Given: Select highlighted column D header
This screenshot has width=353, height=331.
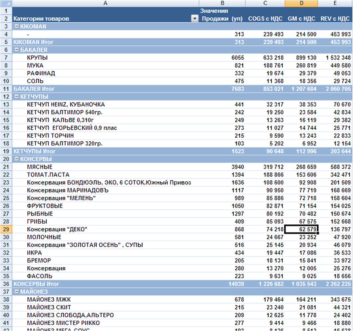Looking at the screenshot, I should pos(301,3).
